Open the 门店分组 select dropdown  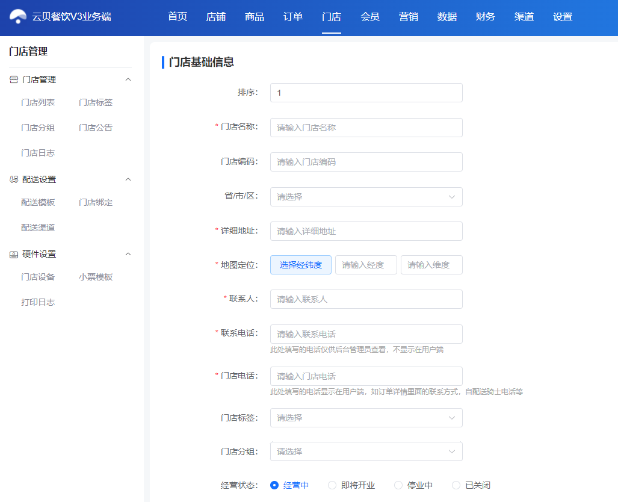[x=366, y=451]
